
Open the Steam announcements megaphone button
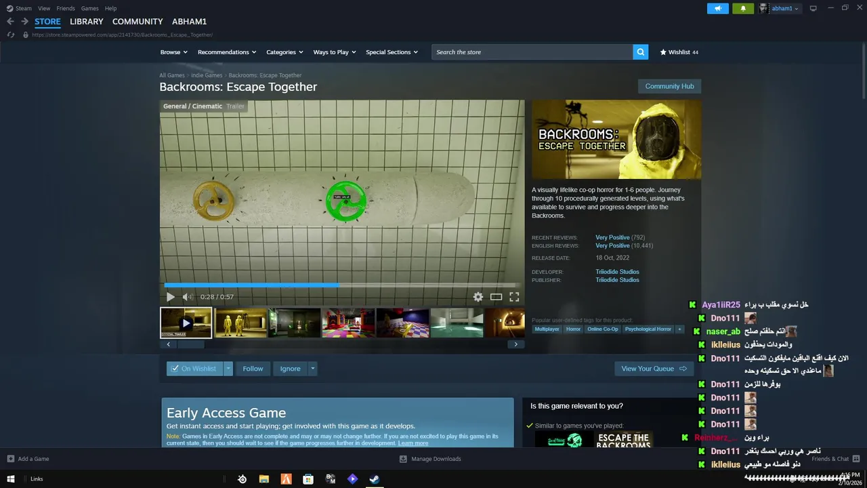718,8
